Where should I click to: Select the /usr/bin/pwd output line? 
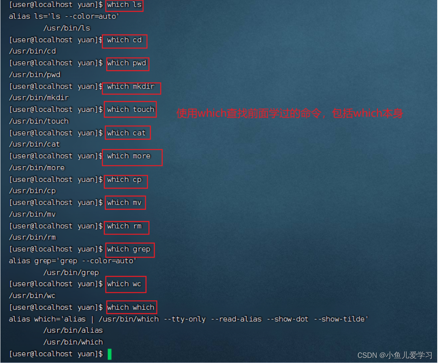point(35,75)
